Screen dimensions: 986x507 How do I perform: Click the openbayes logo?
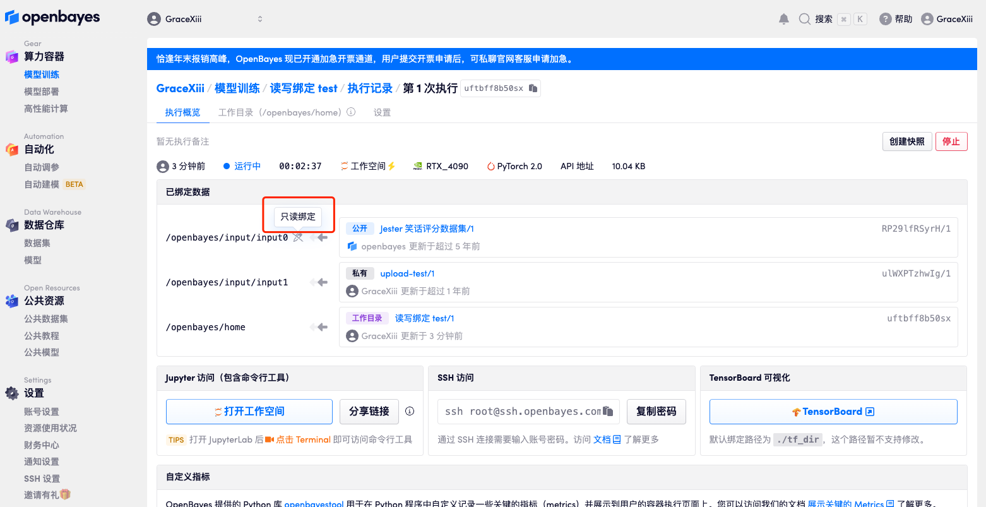coord(53,18)
